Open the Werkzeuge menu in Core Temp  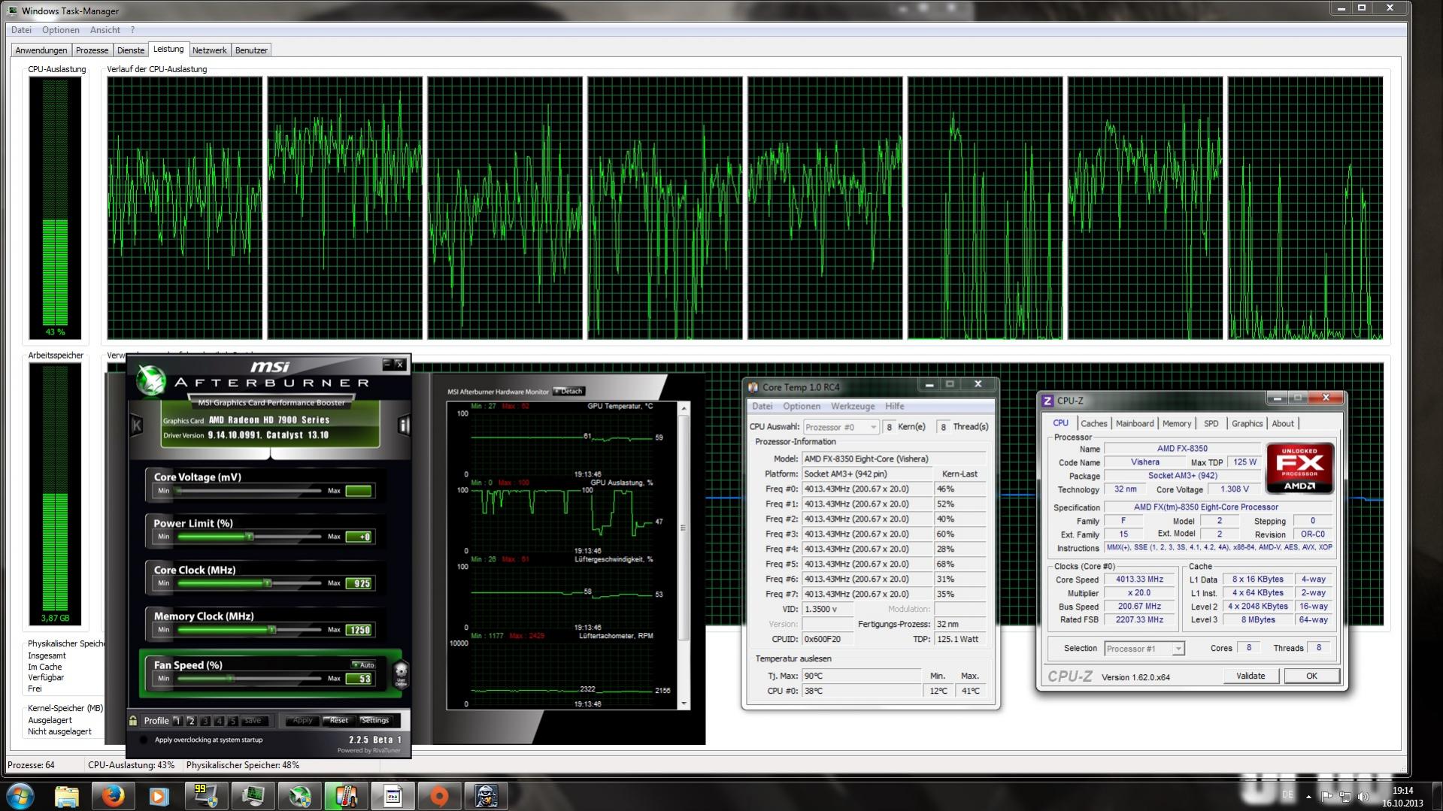pos(853,406)
